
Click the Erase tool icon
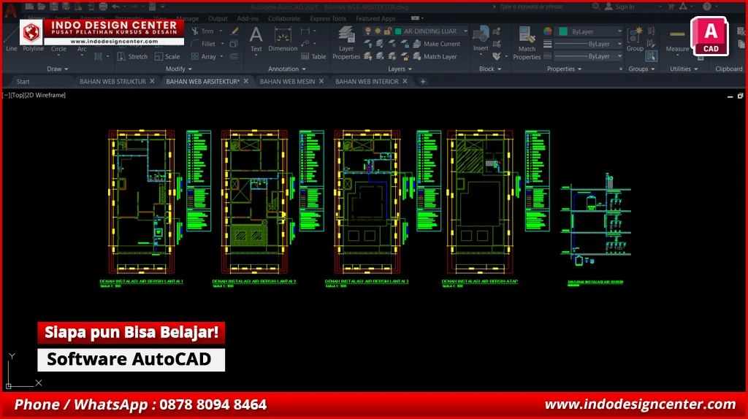234,31
